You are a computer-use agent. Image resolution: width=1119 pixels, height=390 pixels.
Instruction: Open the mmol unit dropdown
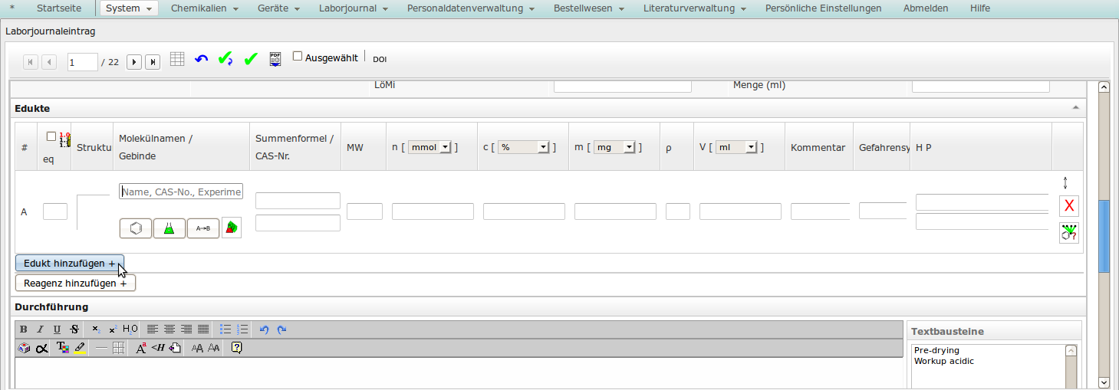pos(429,147)
